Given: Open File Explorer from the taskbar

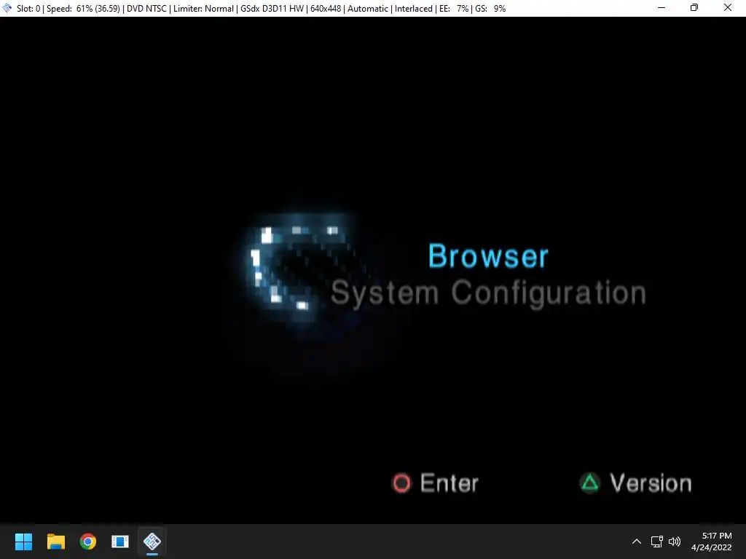Looking at the screenshot, I should point(55,542).
